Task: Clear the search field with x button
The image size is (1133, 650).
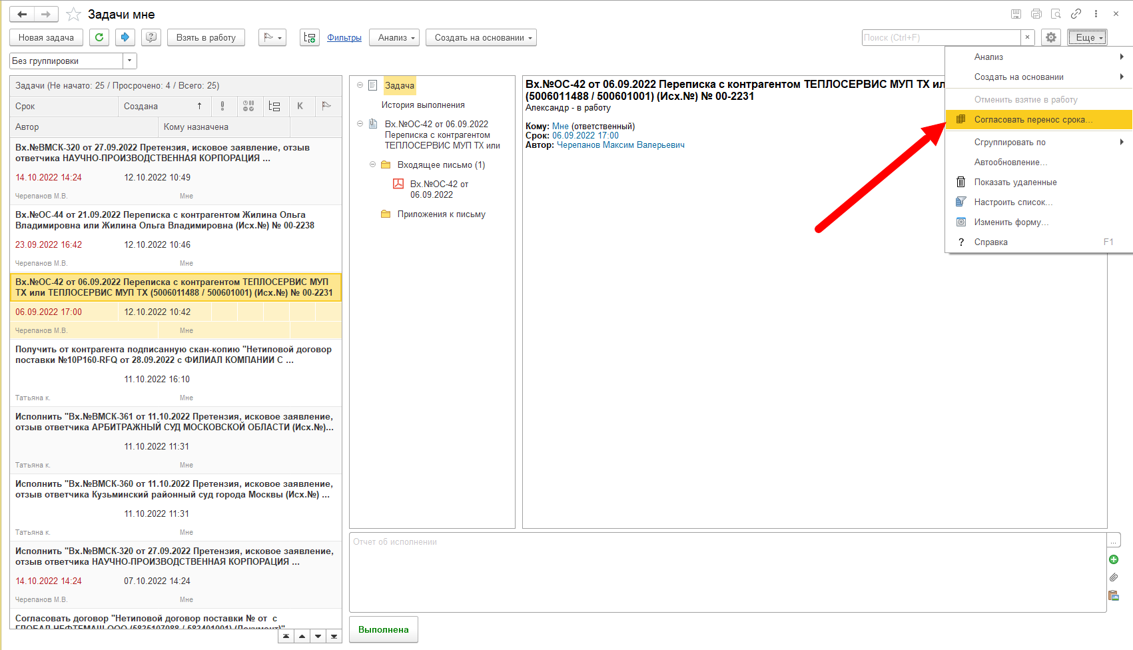Action: (1028, 37)
